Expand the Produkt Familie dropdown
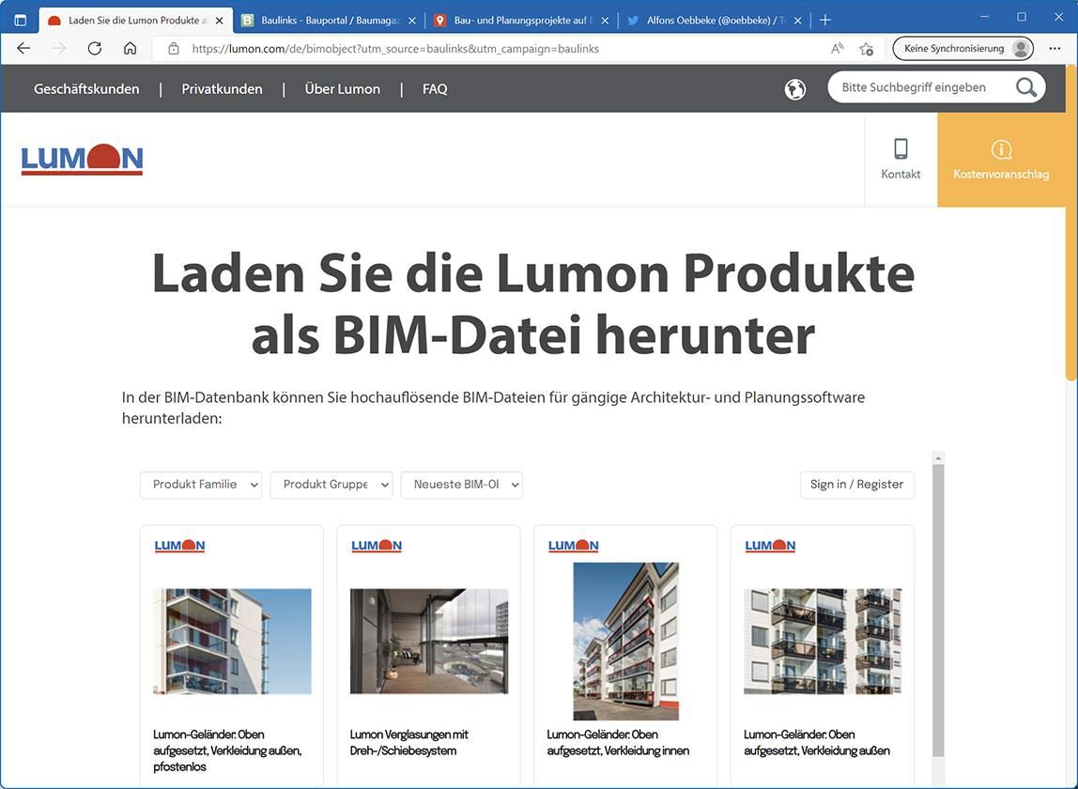1078x789 pixels. [x=201, y=485]
